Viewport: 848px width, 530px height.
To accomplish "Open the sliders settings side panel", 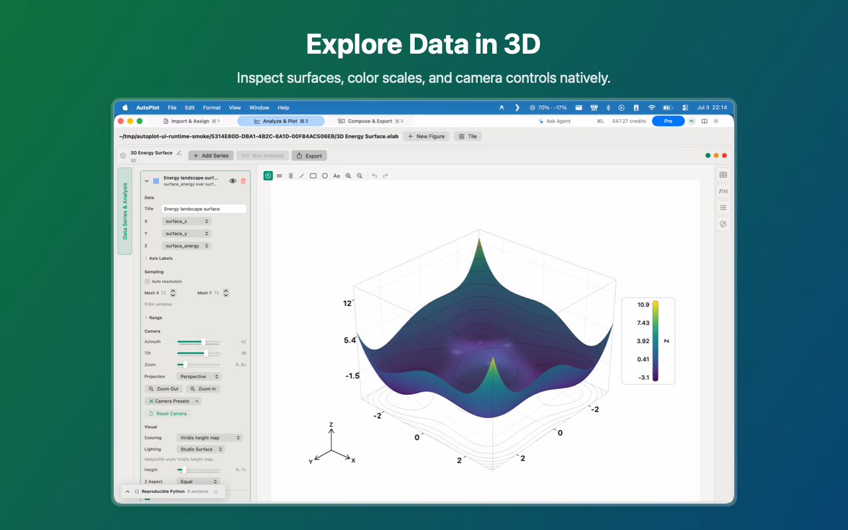I will (x=723, y=207).
